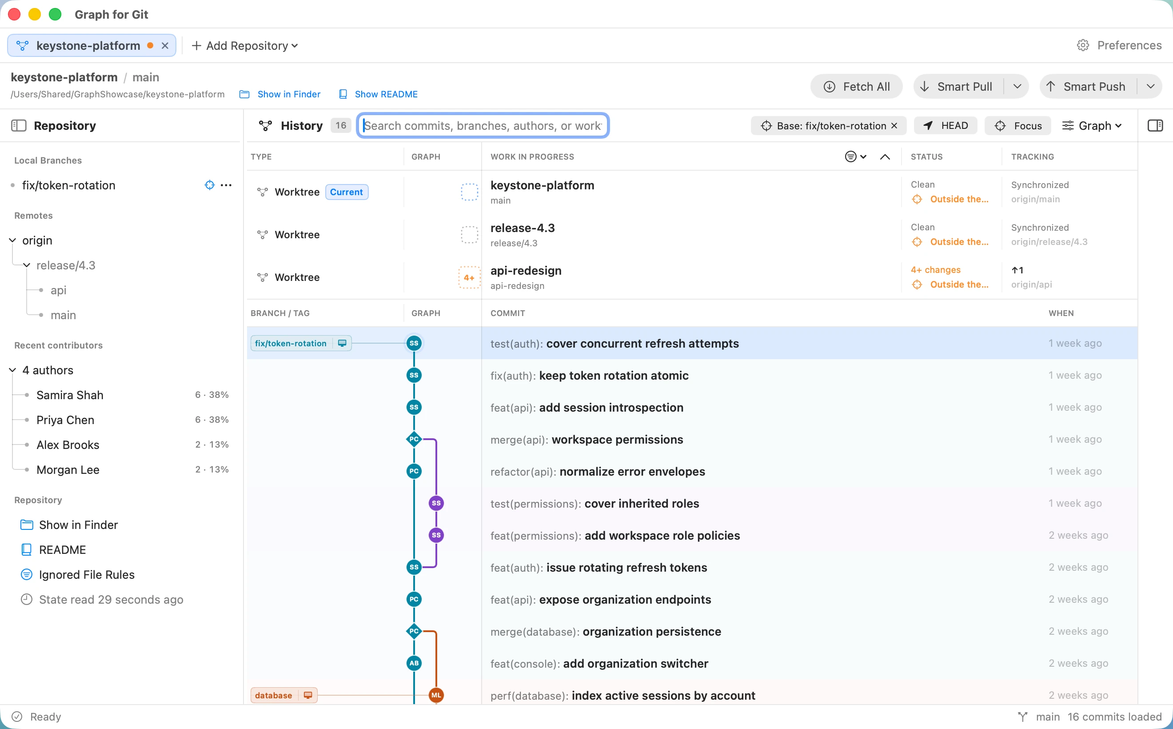Click the State read clock icon
Screen dimensions: 1173x729
pos(27,600)
